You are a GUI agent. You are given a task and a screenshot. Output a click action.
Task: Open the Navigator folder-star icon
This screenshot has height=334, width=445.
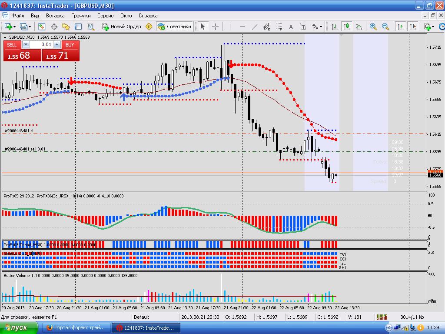[x=66, y=27]
